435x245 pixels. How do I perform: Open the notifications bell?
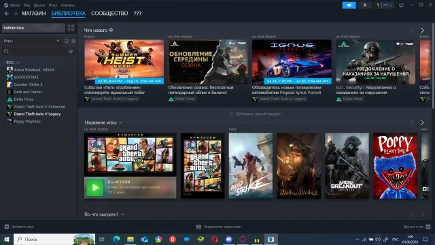365,5
